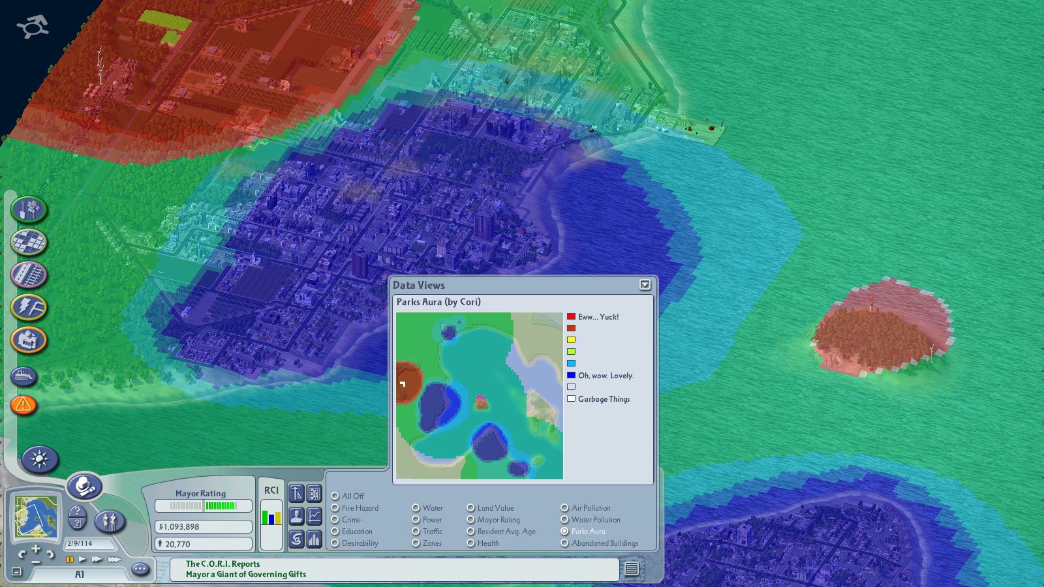Rotate the view counter-clockwise
The width and height of the screenshot is (1044, 587).
[22, 554]
